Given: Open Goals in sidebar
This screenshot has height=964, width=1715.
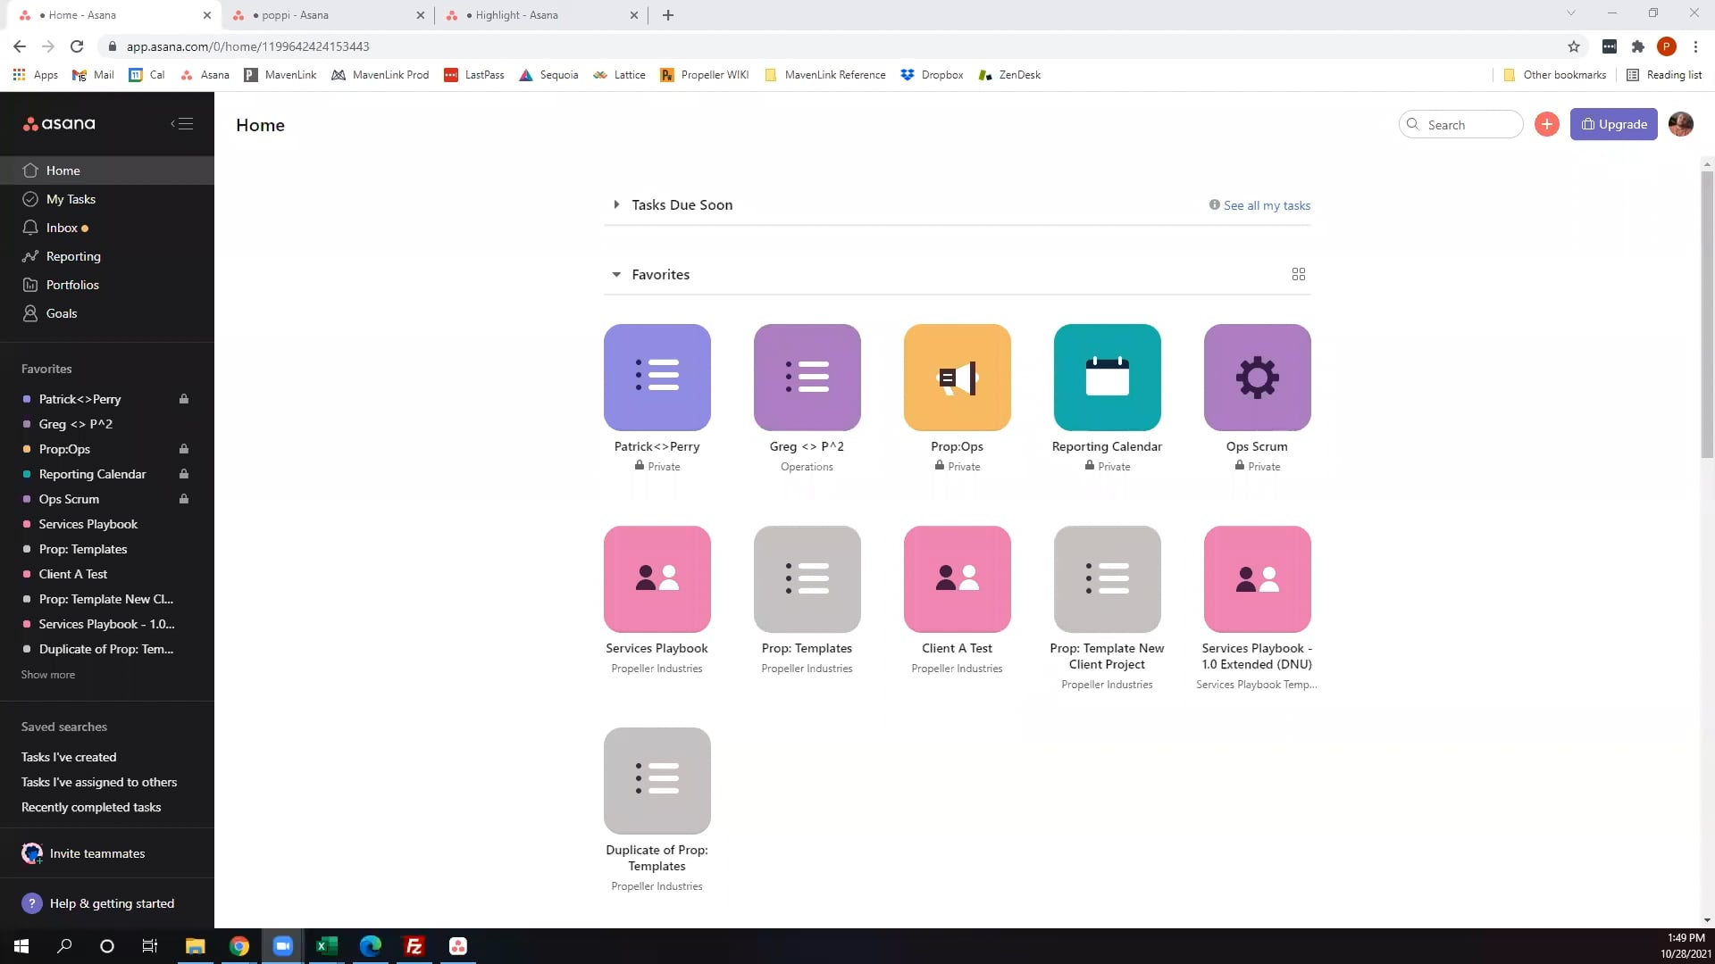Looking at the screenshot, I should [x=107, y=313].
